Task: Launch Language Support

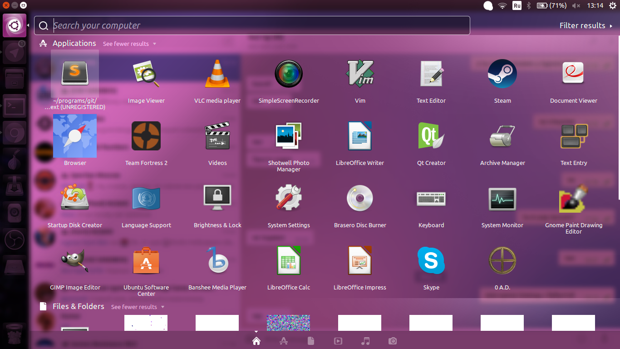Action: [146, 198]
